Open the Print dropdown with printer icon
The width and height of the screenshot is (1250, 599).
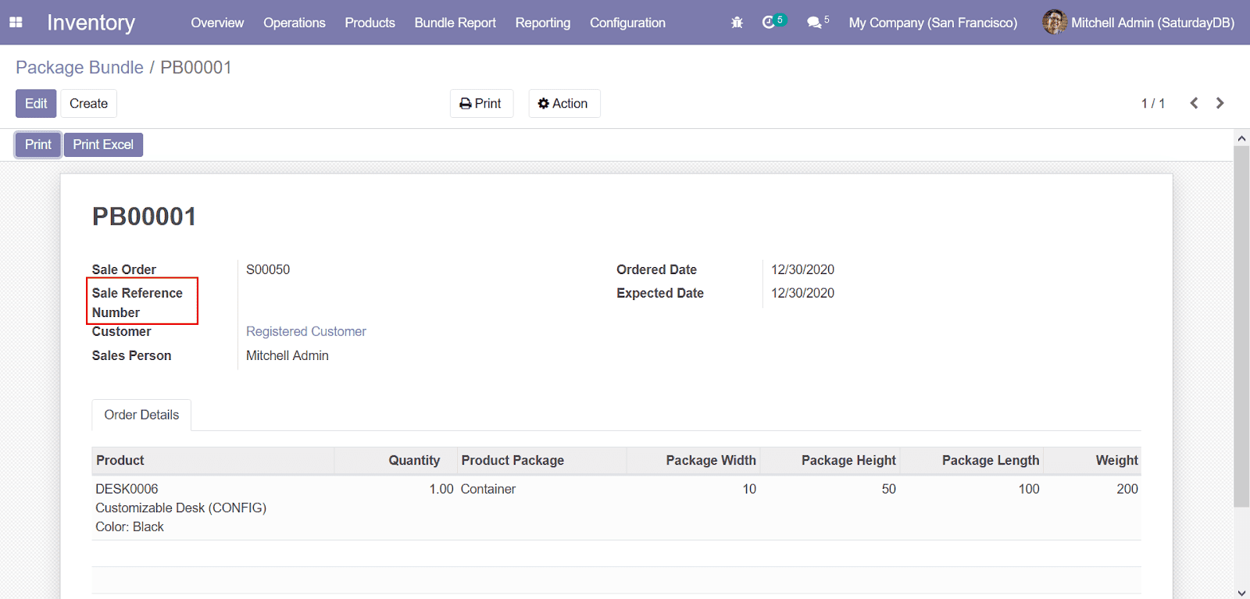[481, 103]
